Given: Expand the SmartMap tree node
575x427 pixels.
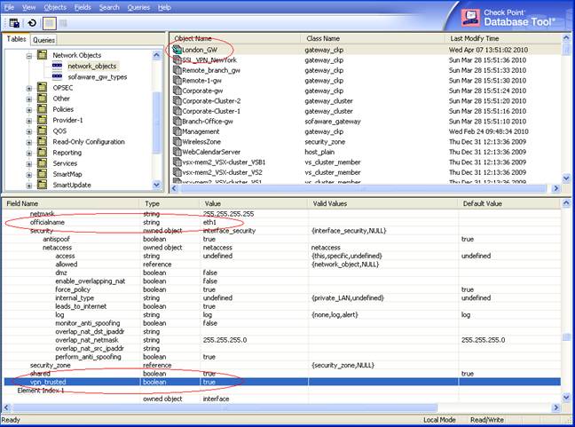Looking at the screenshot, I should coord(29,175).
